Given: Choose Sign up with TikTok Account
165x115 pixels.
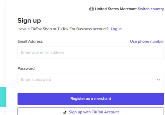Looking at the screenshot, I should pyautogui.click(x=91, y=111).
